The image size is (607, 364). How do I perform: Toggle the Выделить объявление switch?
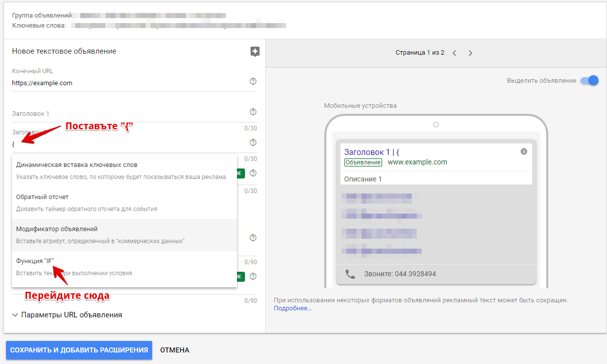tap(589, 80)
